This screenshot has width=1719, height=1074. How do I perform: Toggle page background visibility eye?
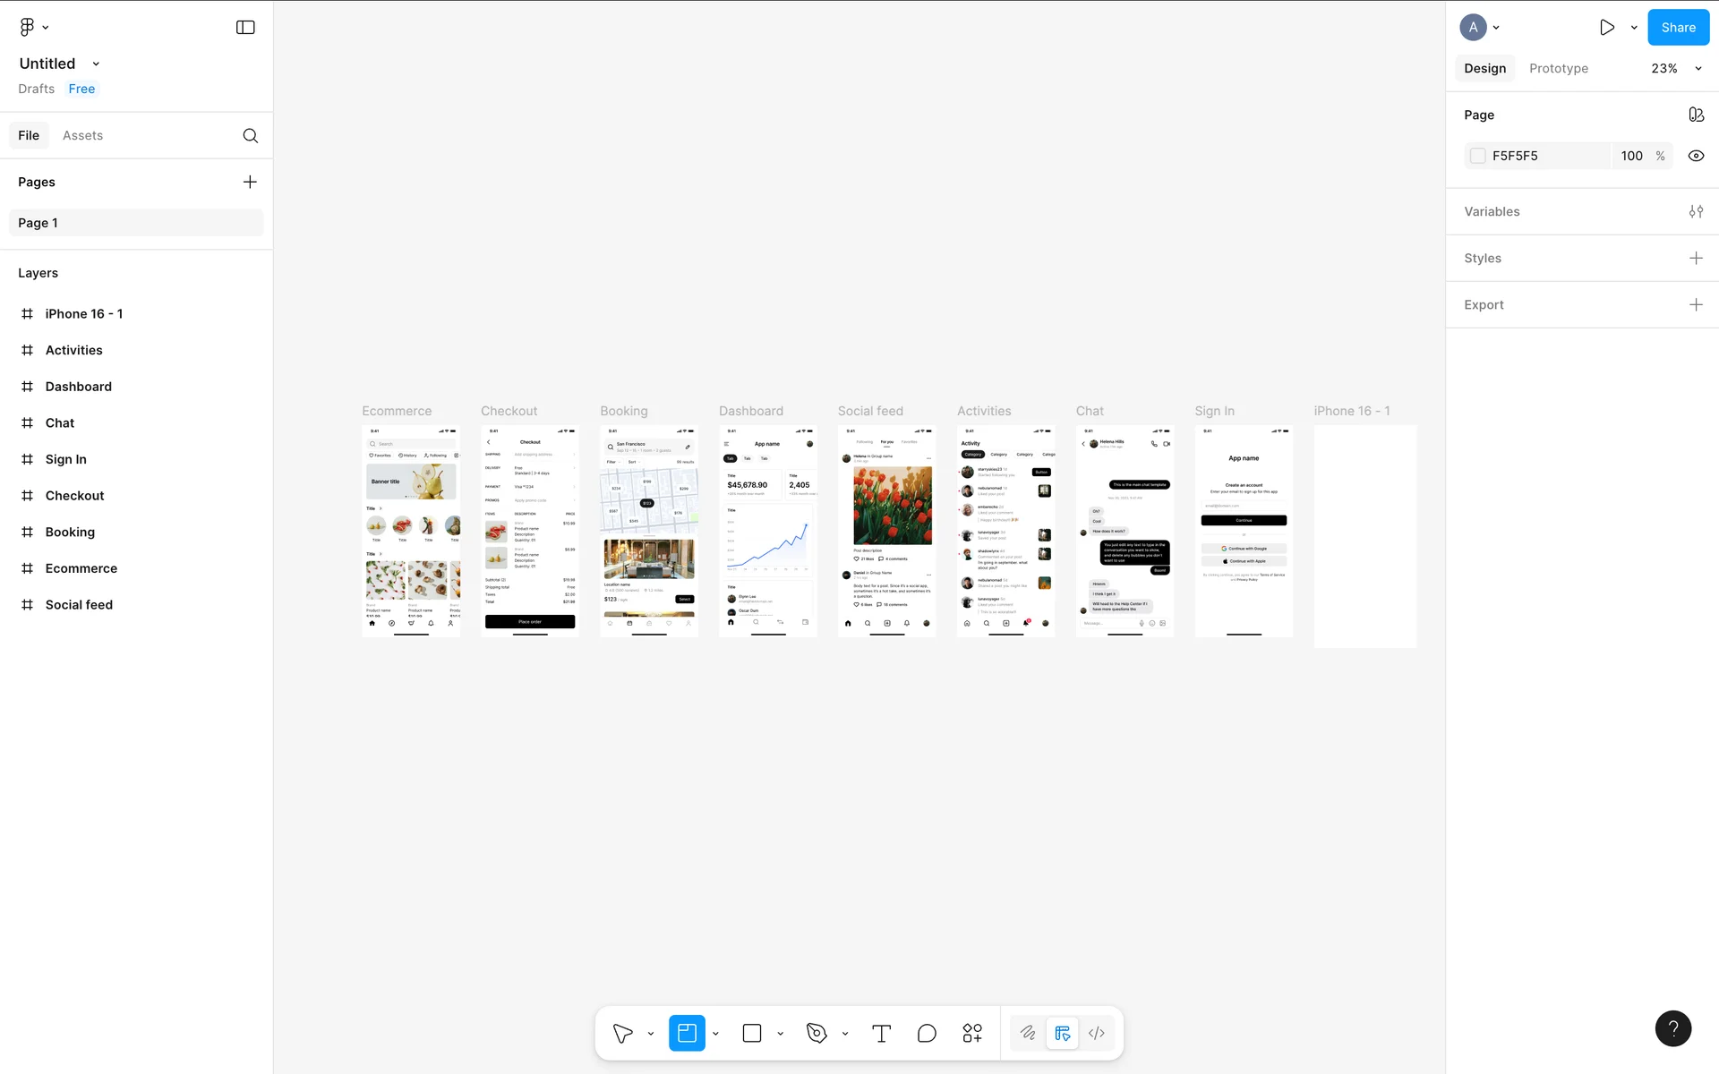1696,156
